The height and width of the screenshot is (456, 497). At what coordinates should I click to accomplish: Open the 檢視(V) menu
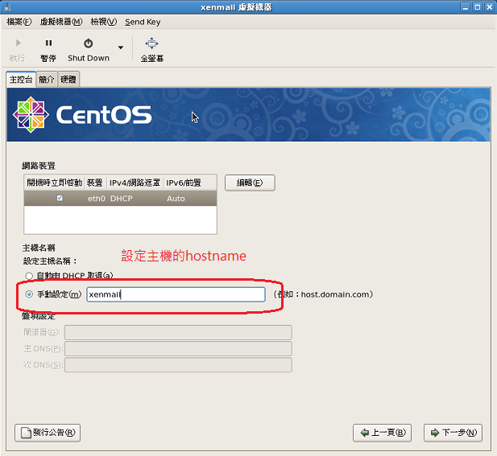point(104,22)
